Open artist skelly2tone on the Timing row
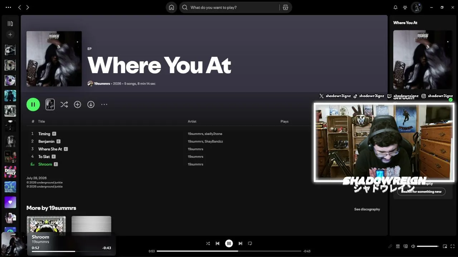458x257 pixels. point(214,134)
